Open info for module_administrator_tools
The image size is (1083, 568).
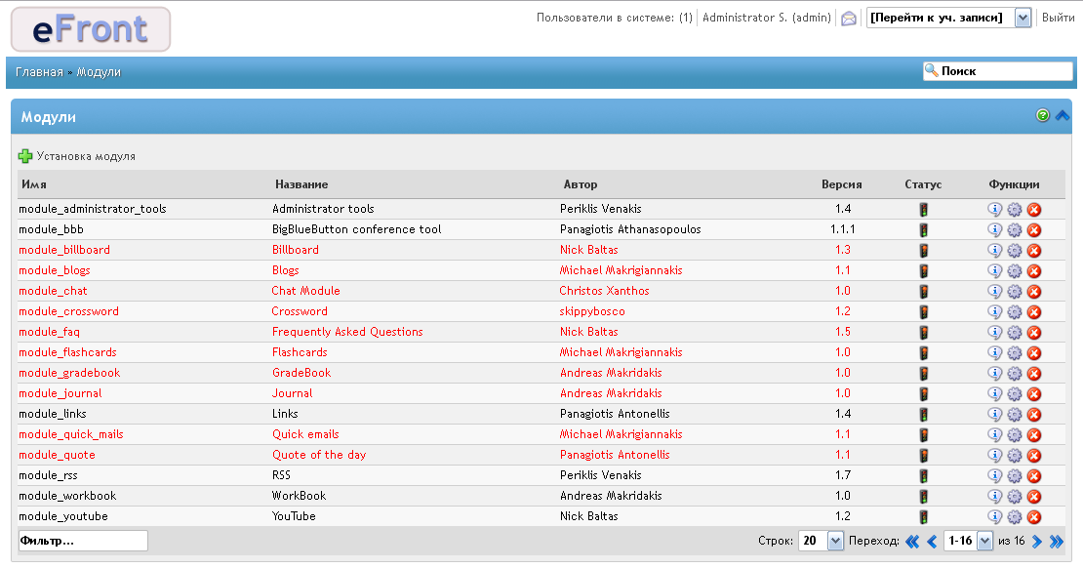tap(994, 210)
